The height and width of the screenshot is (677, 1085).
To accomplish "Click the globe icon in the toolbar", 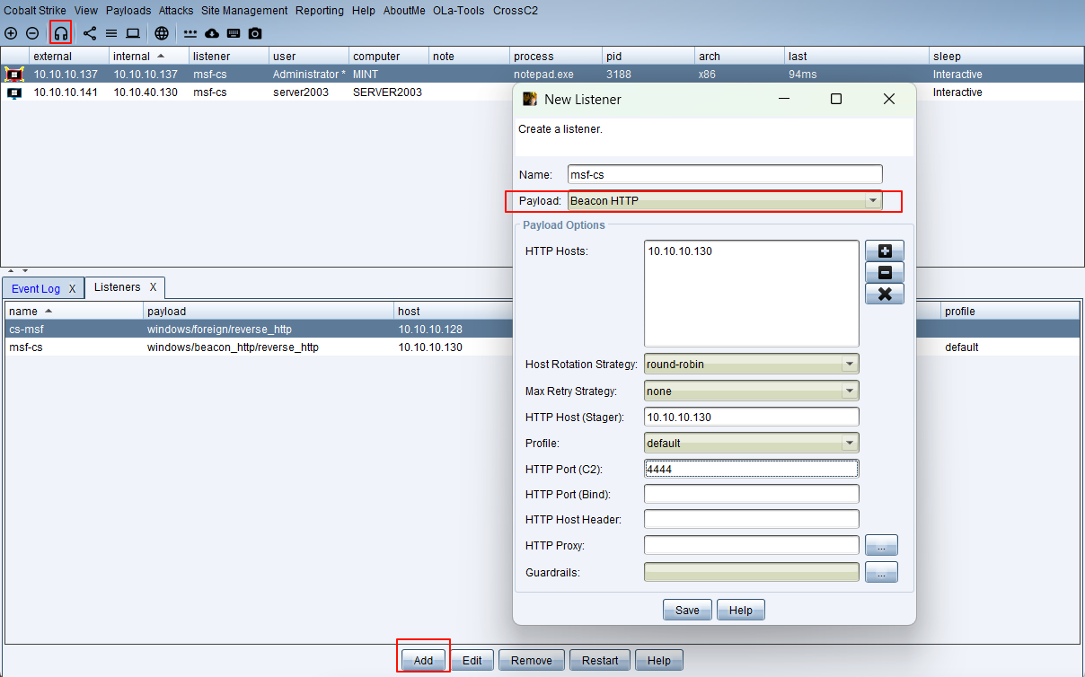I will pos(162,33).
